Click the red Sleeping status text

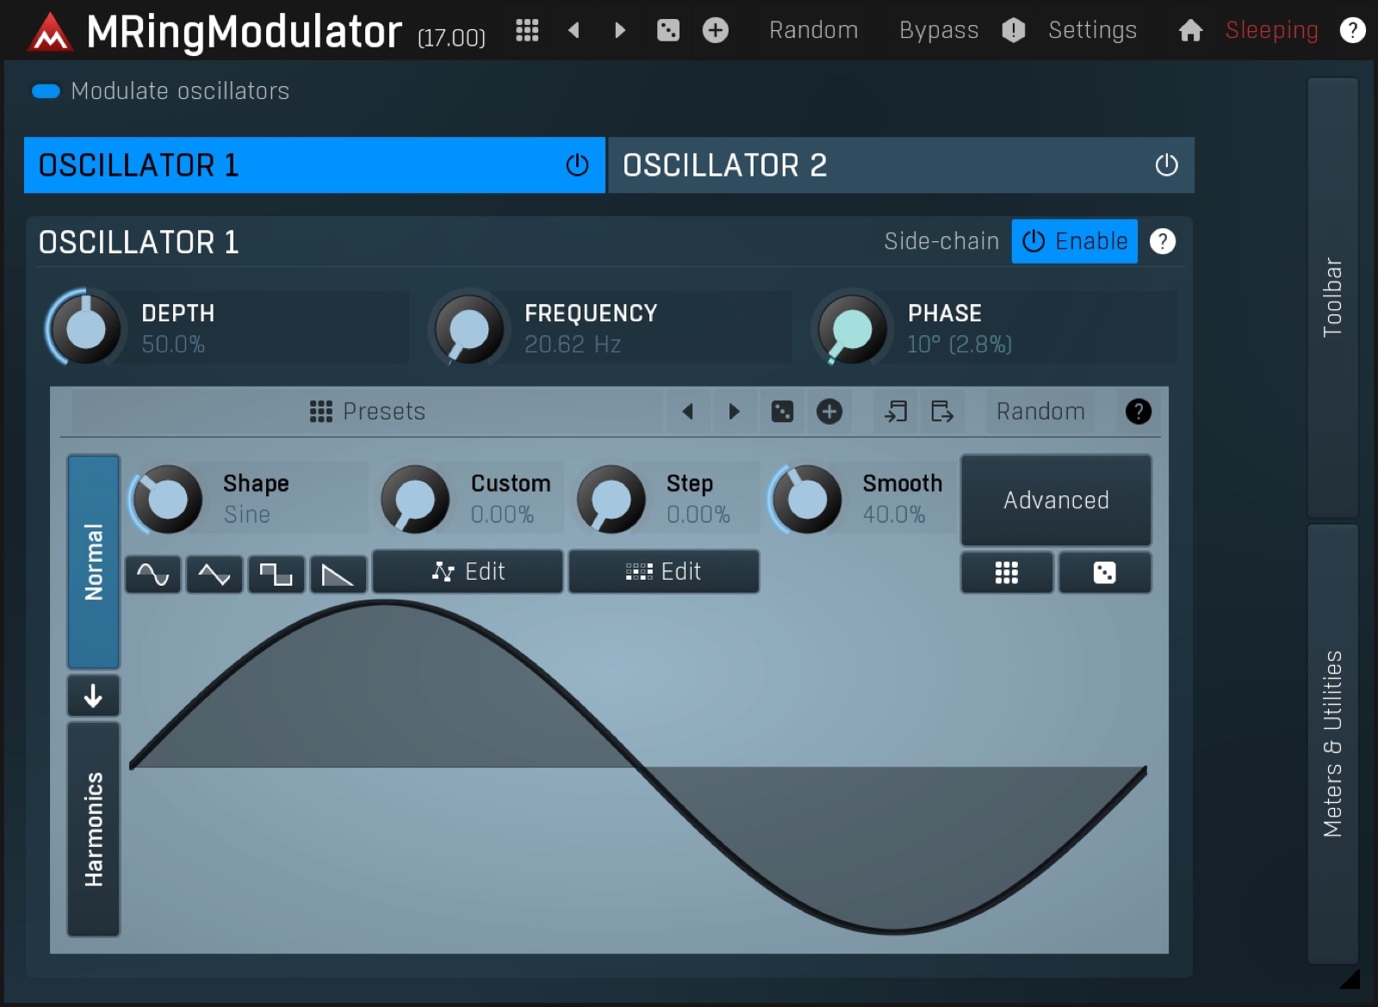click(1271, 30)
